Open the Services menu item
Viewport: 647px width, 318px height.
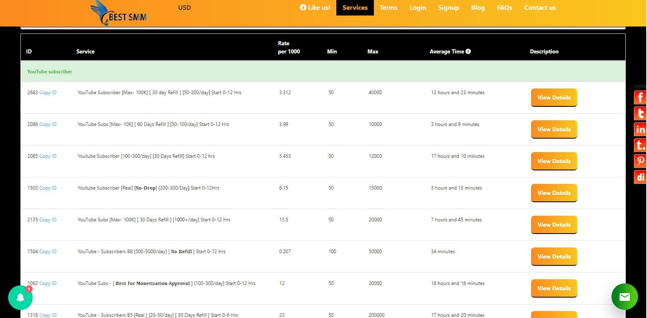pyautogui.click(x=355, y=8)
